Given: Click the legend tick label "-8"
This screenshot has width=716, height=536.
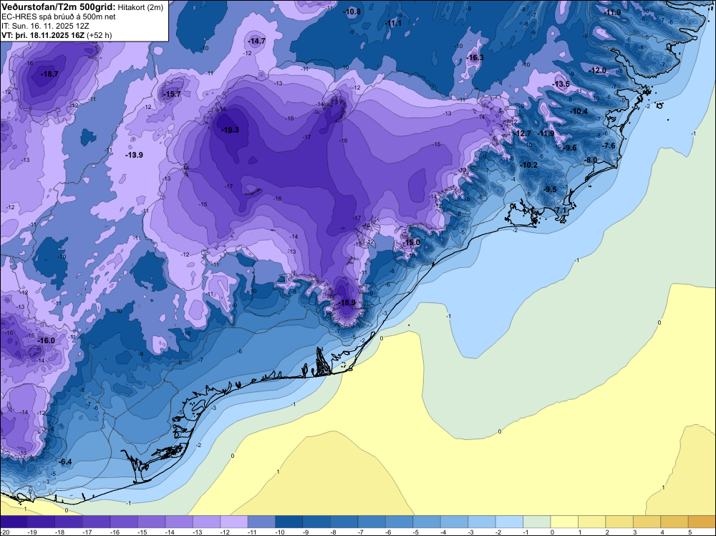Looking at the screenshot, I should click(334, 532).
